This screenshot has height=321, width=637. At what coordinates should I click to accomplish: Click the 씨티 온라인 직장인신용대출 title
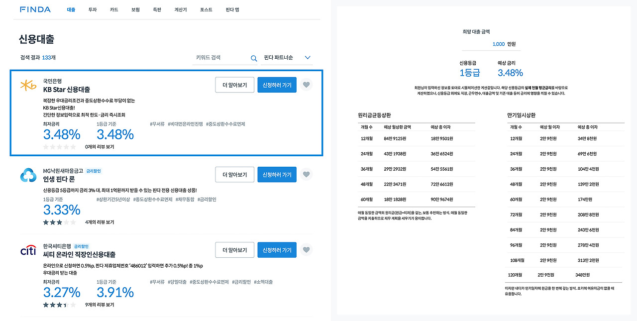pos(80,254)
